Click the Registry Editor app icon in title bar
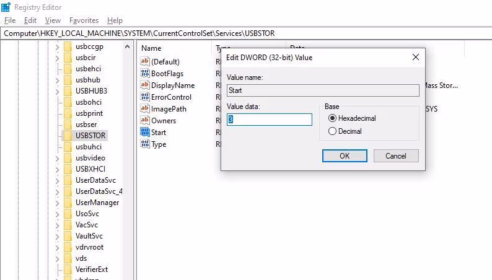The image size is (492, 280). (6, 7)
